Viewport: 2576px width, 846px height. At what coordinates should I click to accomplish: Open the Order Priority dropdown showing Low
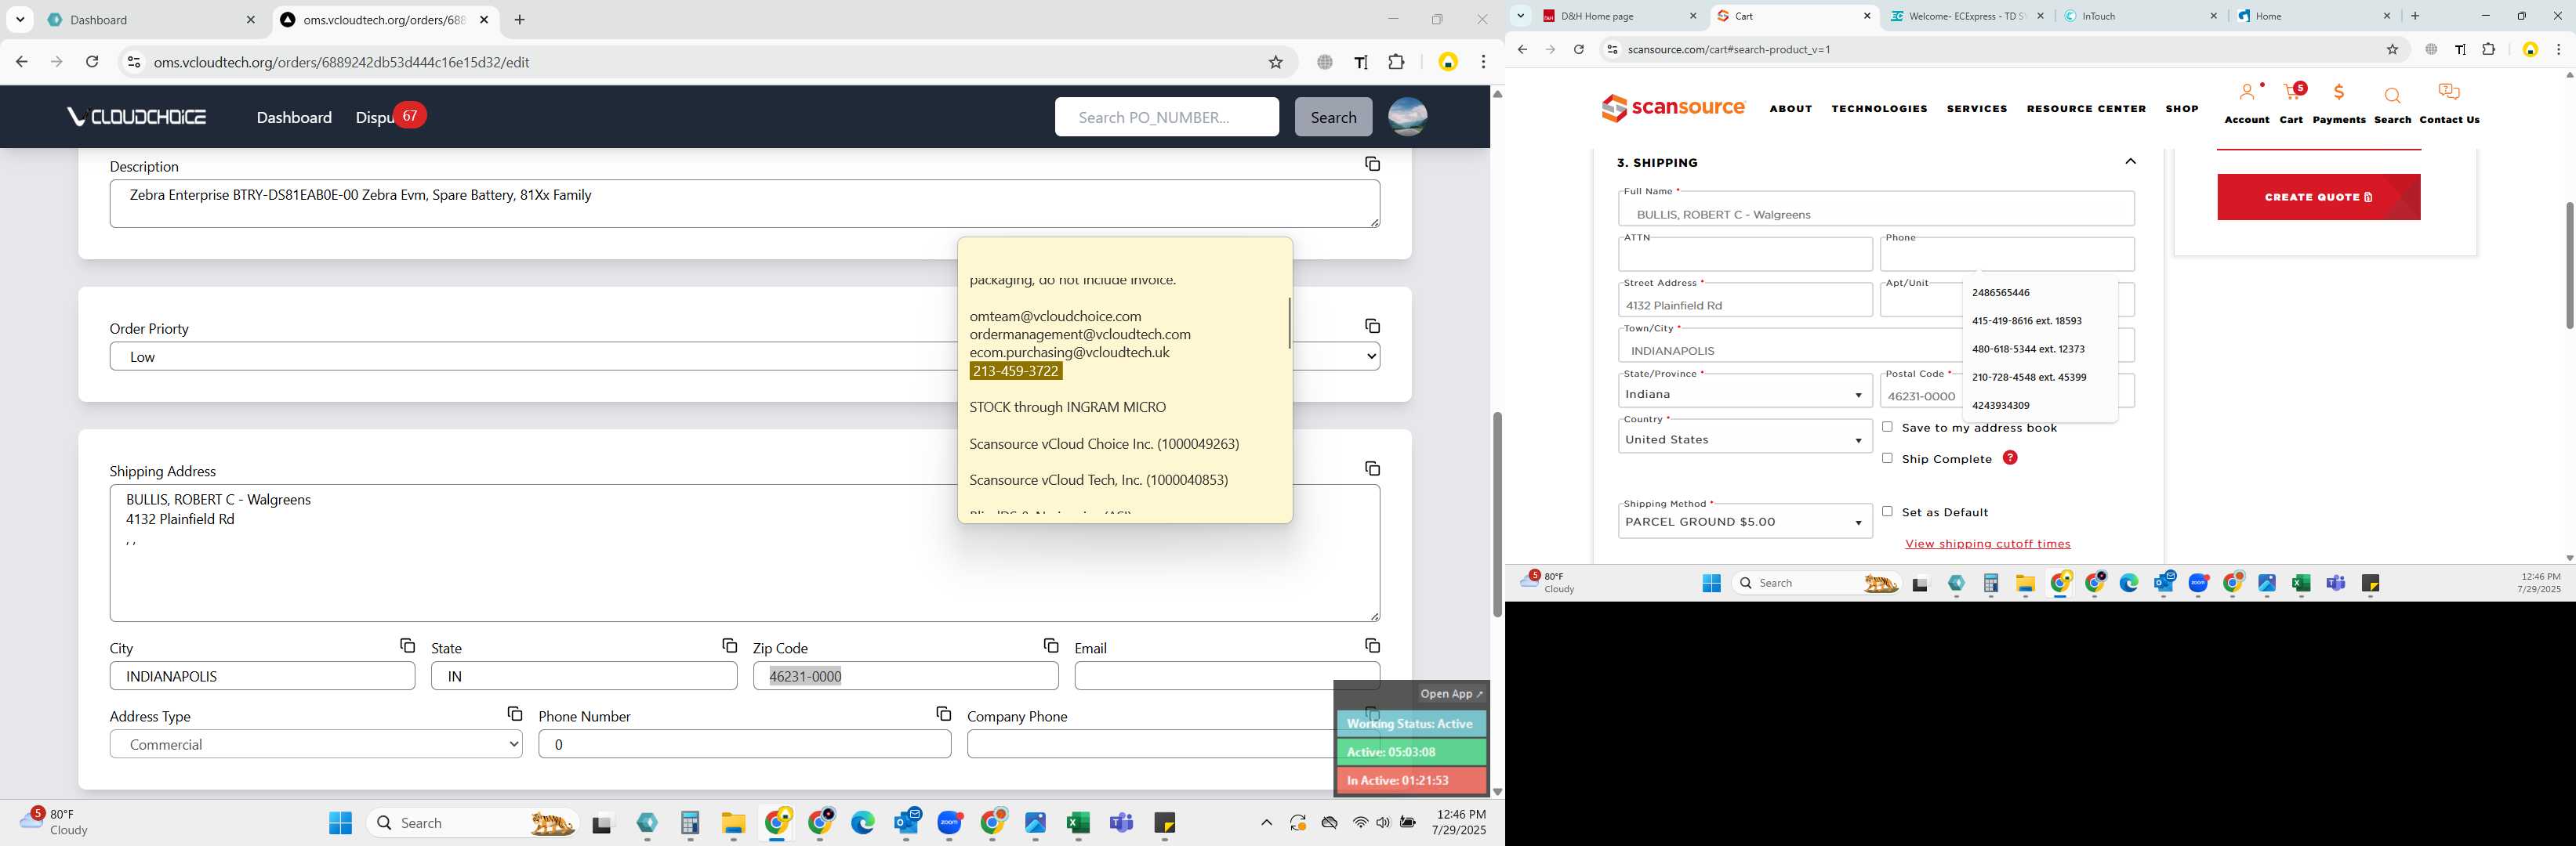tap(744, 356)
